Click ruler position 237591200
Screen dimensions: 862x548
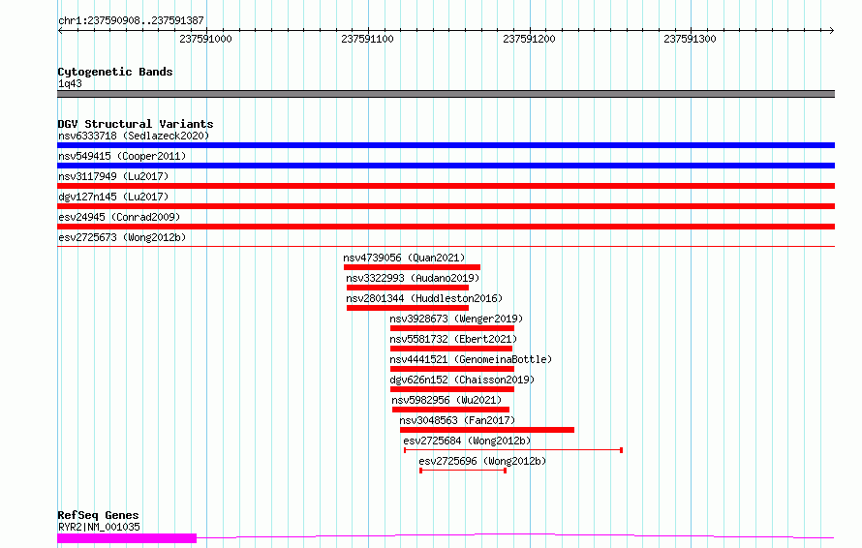(x=529, y=39)
